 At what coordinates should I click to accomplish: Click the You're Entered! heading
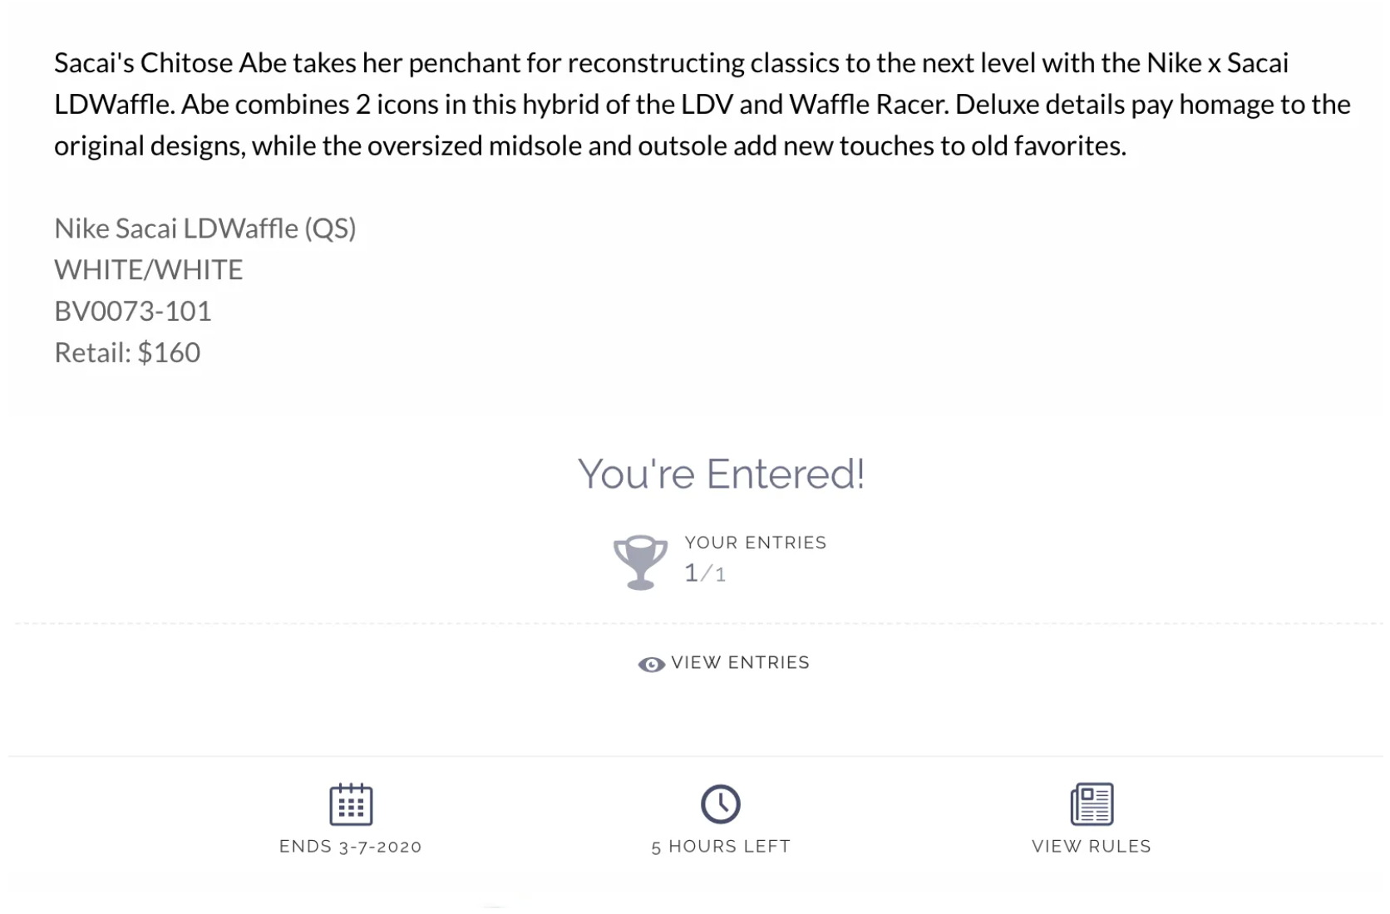coord(722,474)
